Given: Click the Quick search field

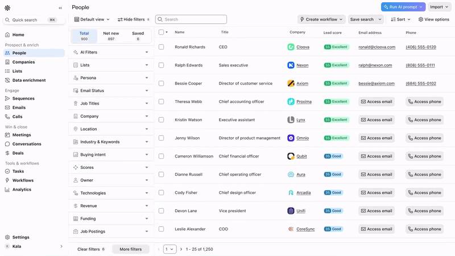Looking at the screenshot, I should [34, 20].
